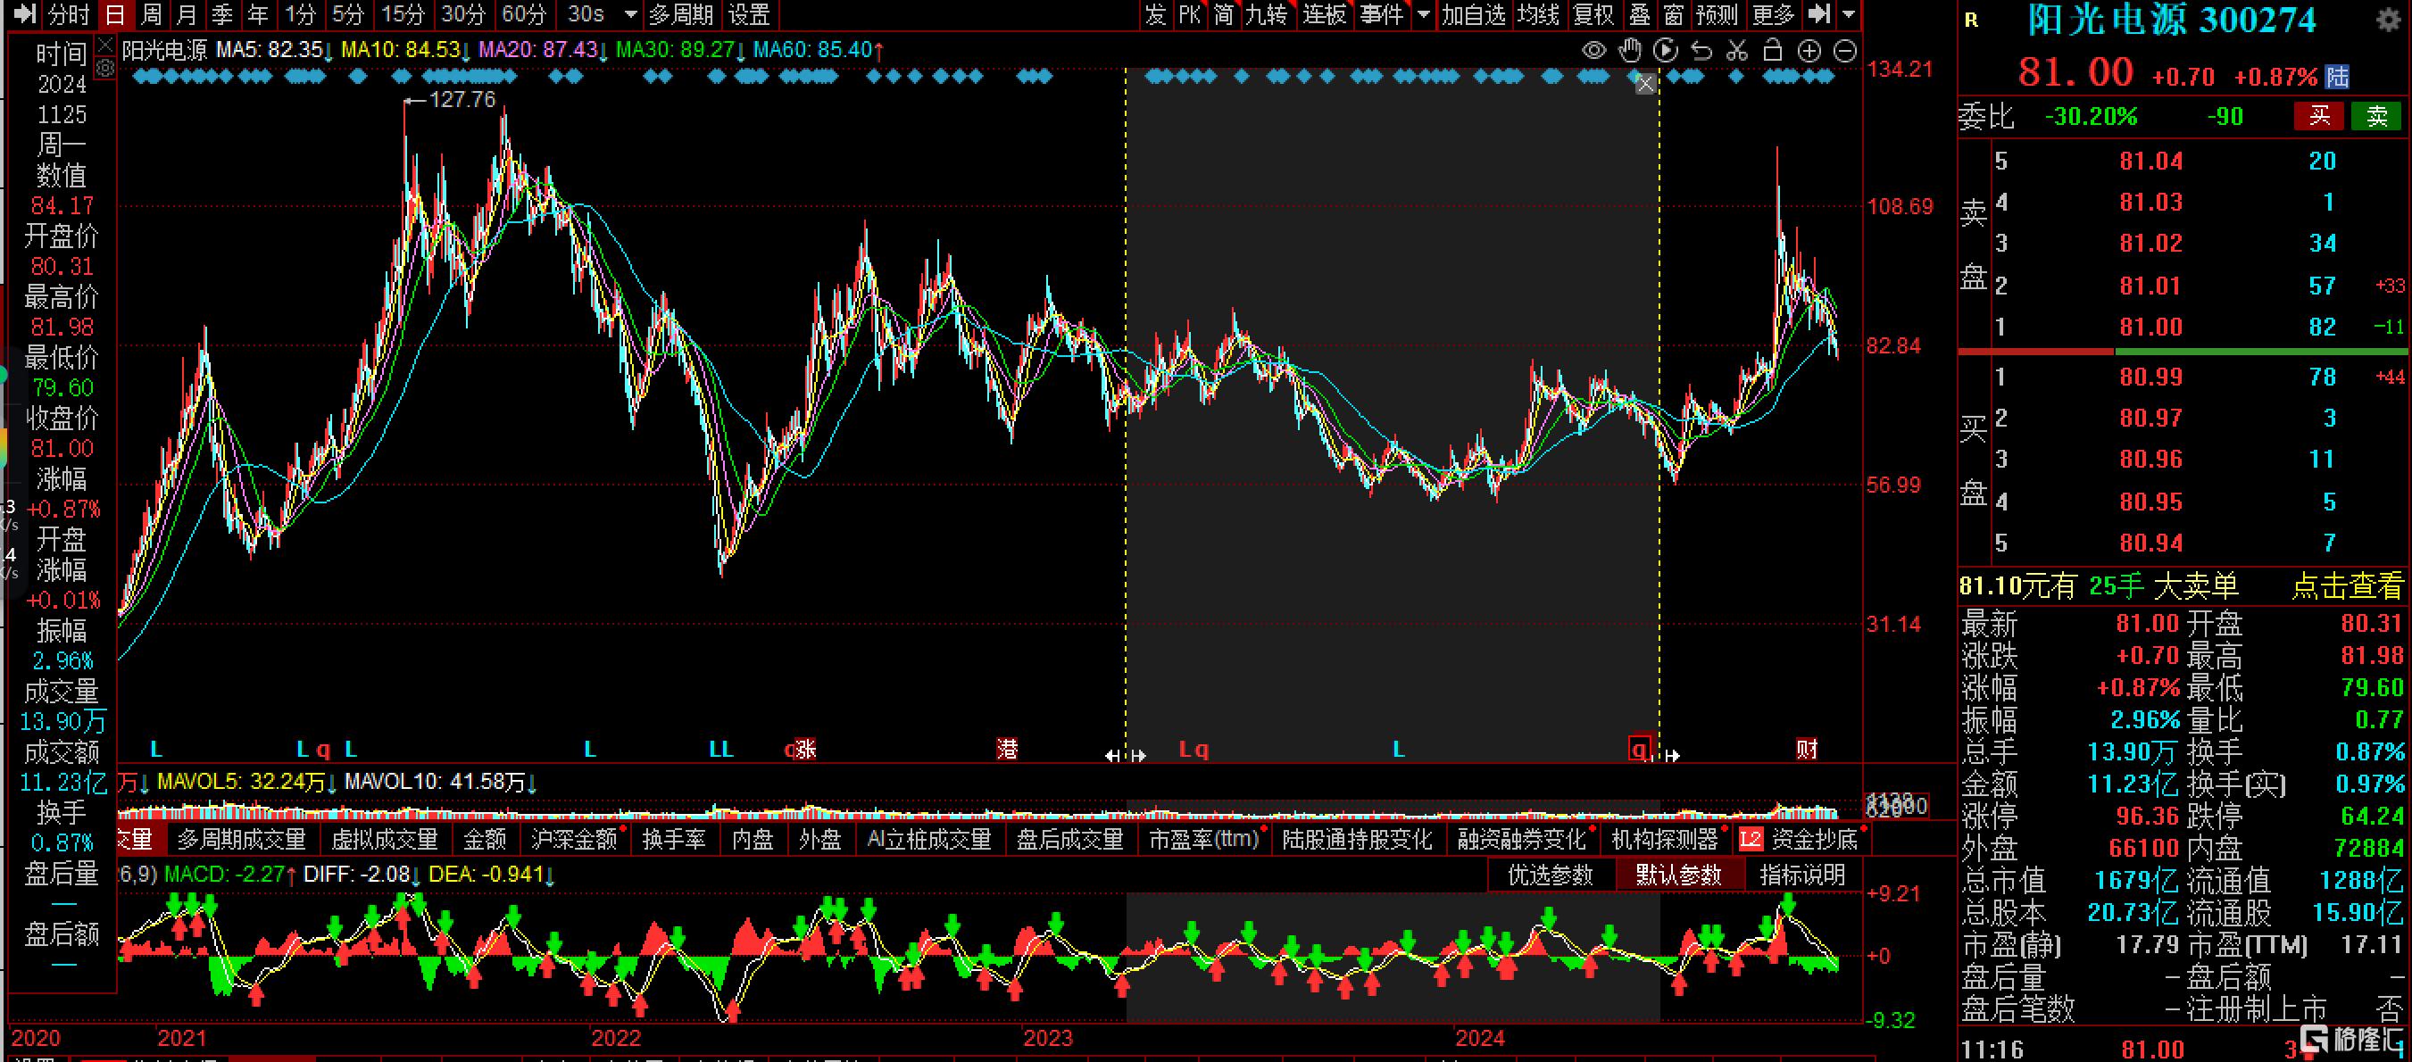Open indicator settings via the small gear icon
2412x1062 pixels.
click(104, 69)
